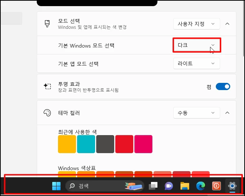Image resolution: width=245 pixels, height=196 pixels.
Task: Open the 사용자 지정 mode dropdown
Action: click(197, 24)
